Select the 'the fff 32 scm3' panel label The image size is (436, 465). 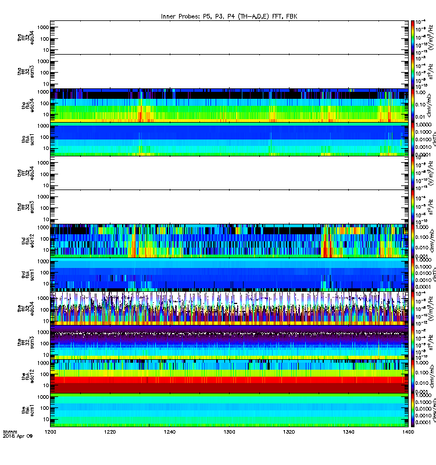pos(26,342)
